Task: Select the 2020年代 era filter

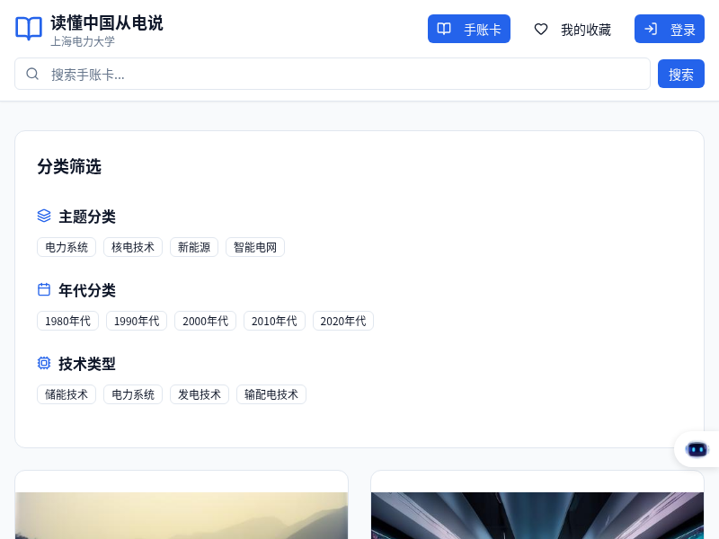Action: point(342,321)
